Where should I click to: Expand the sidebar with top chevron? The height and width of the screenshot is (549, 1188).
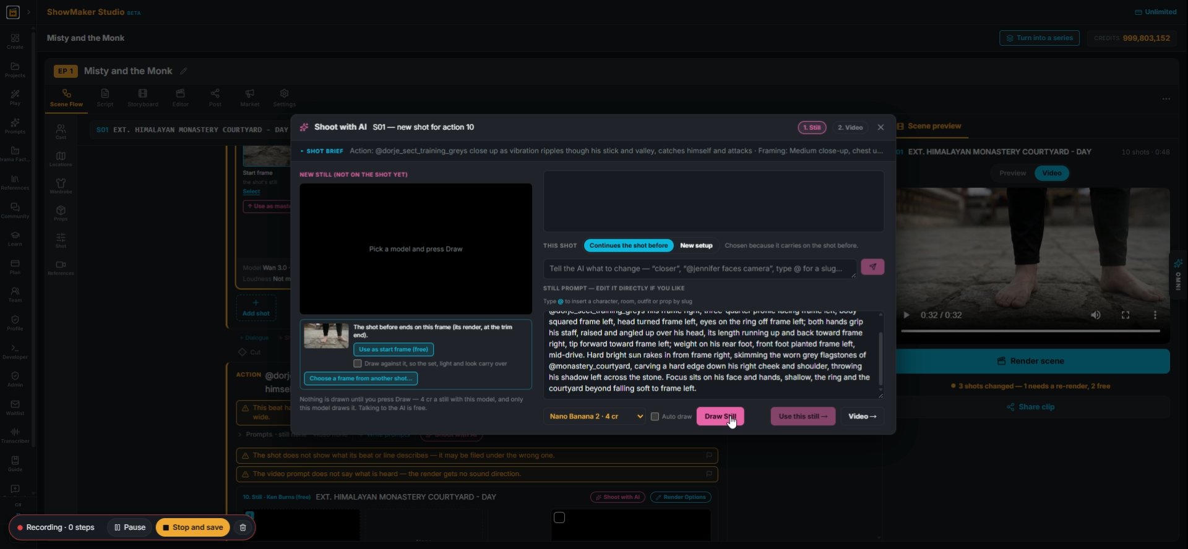coord(28,12)
